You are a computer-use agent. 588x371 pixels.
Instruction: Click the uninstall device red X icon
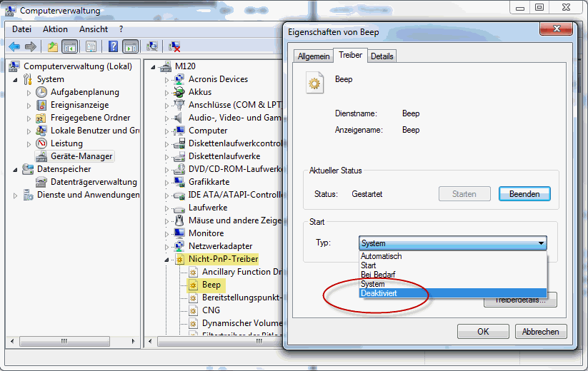pos(174,46)
